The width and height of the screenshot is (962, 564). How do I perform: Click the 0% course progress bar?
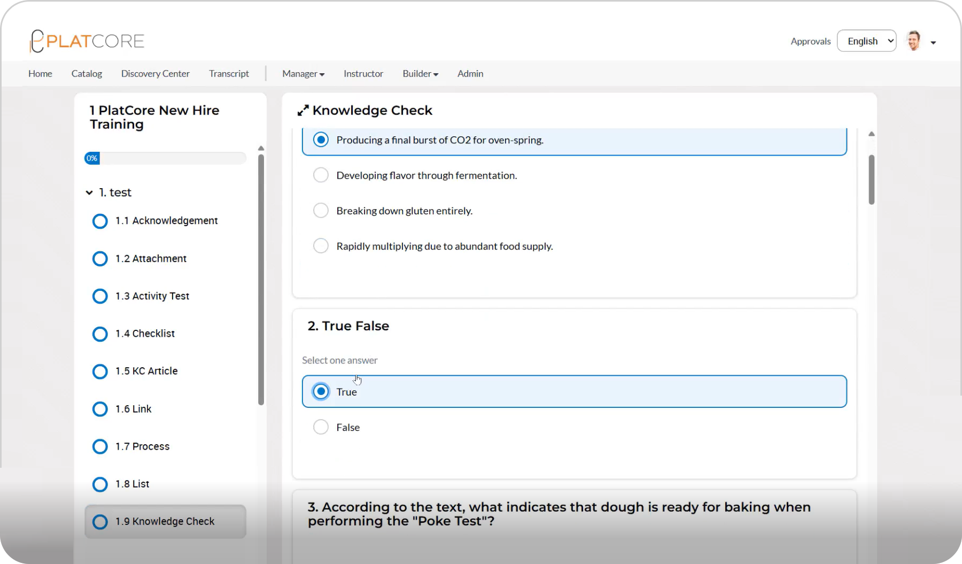[x=165, y=158]
